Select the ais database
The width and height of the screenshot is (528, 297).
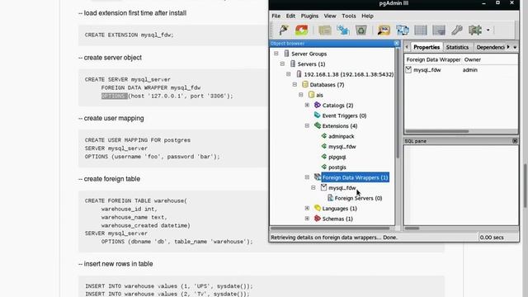click(319, 96)
